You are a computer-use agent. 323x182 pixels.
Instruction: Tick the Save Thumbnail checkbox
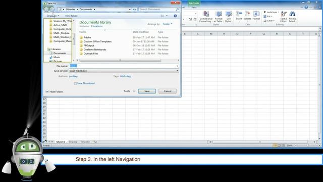[75, 83]
